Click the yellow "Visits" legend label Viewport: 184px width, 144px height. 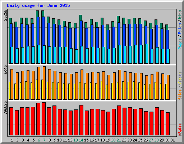click(180, 78)
